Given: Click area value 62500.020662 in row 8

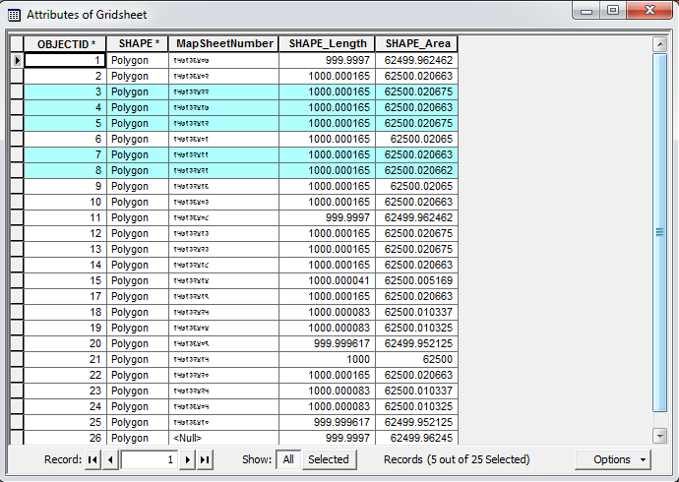Looking at the screenshot, I should (416, 170).
